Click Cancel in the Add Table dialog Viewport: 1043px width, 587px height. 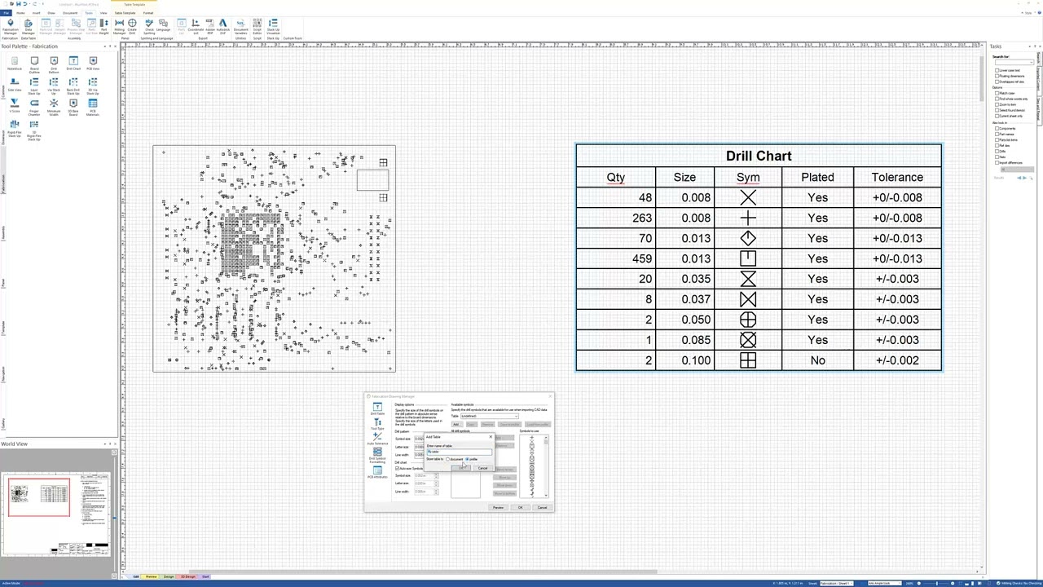[x=482, y=468]
